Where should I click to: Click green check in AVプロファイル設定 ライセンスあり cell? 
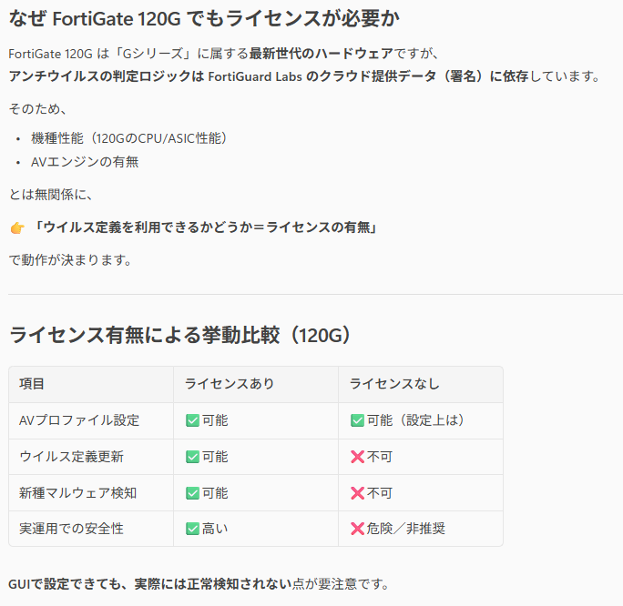(x=192, y=420)
